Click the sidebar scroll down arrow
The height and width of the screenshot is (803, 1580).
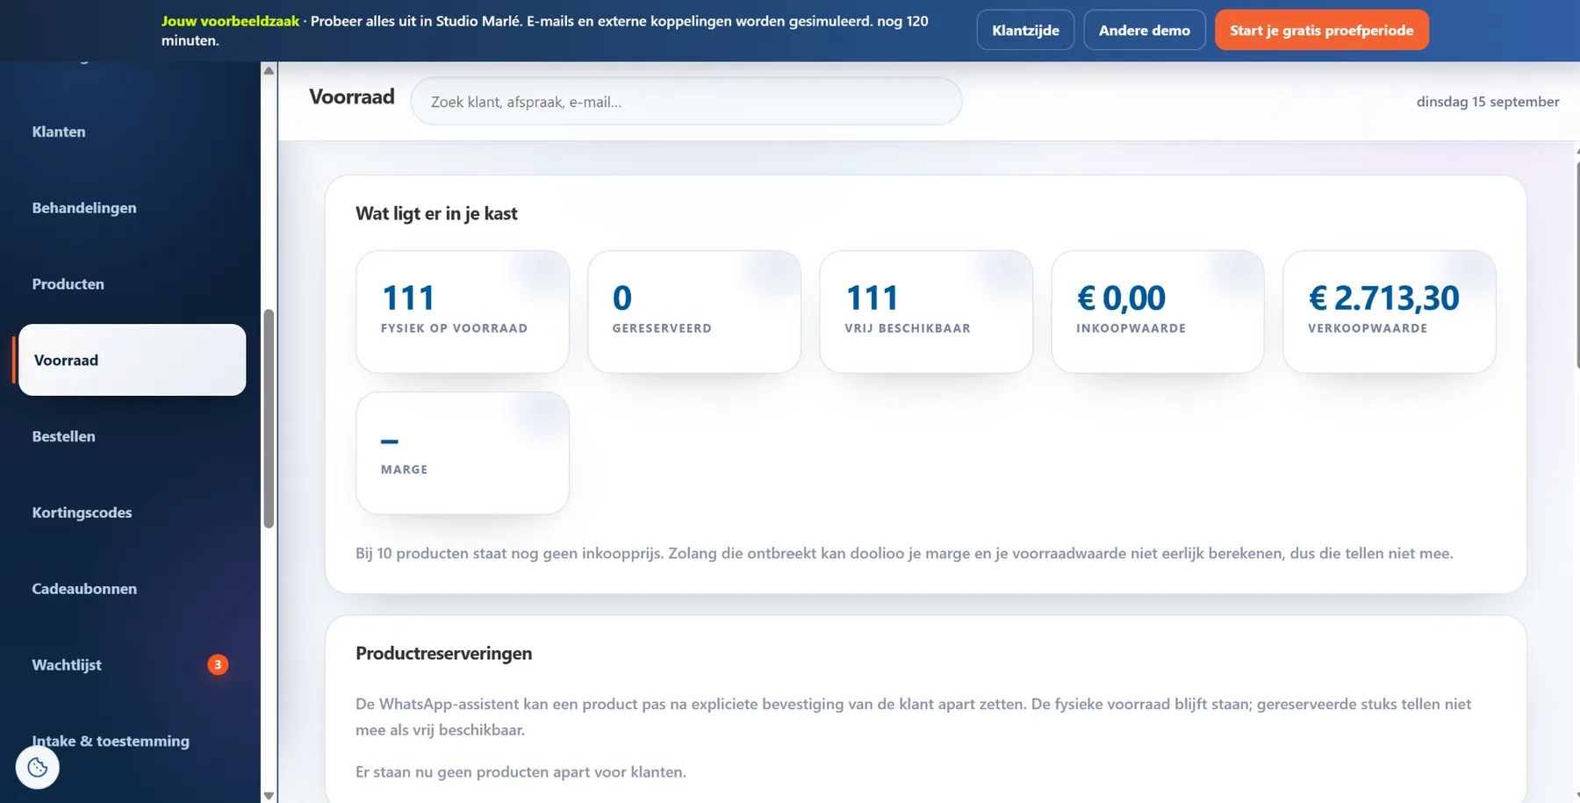pyautogui.click(x=269, y=795)
